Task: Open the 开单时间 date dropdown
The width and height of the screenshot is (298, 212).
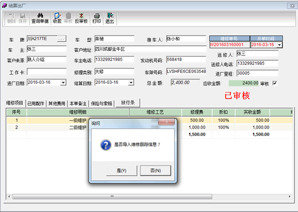Action: [279, 45]
